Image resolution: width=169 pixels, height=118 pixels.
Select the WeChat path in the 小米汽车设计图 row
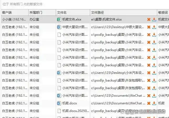pos(118,96)
